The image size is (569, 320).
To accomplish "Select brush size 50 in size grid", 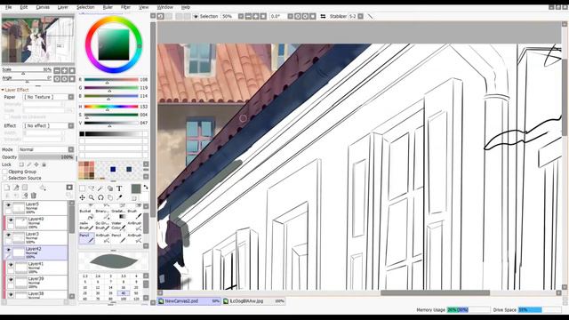I will pos(136,292).
